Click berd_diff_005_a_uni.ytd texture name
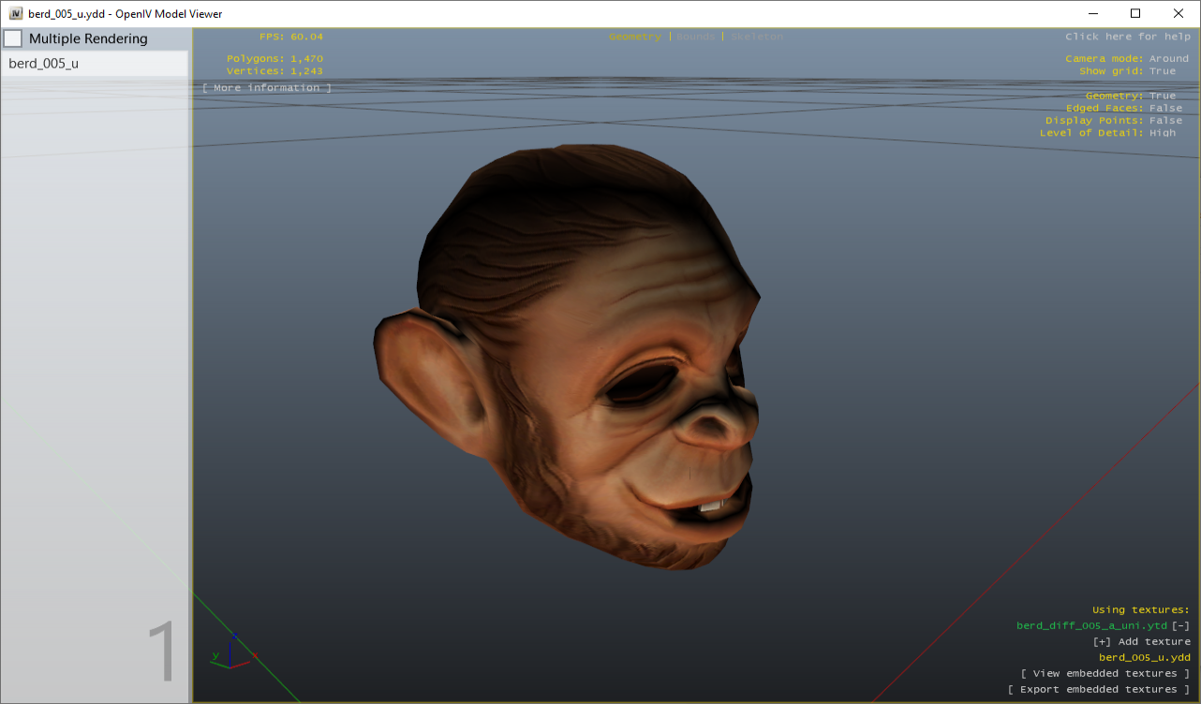 1091,626
